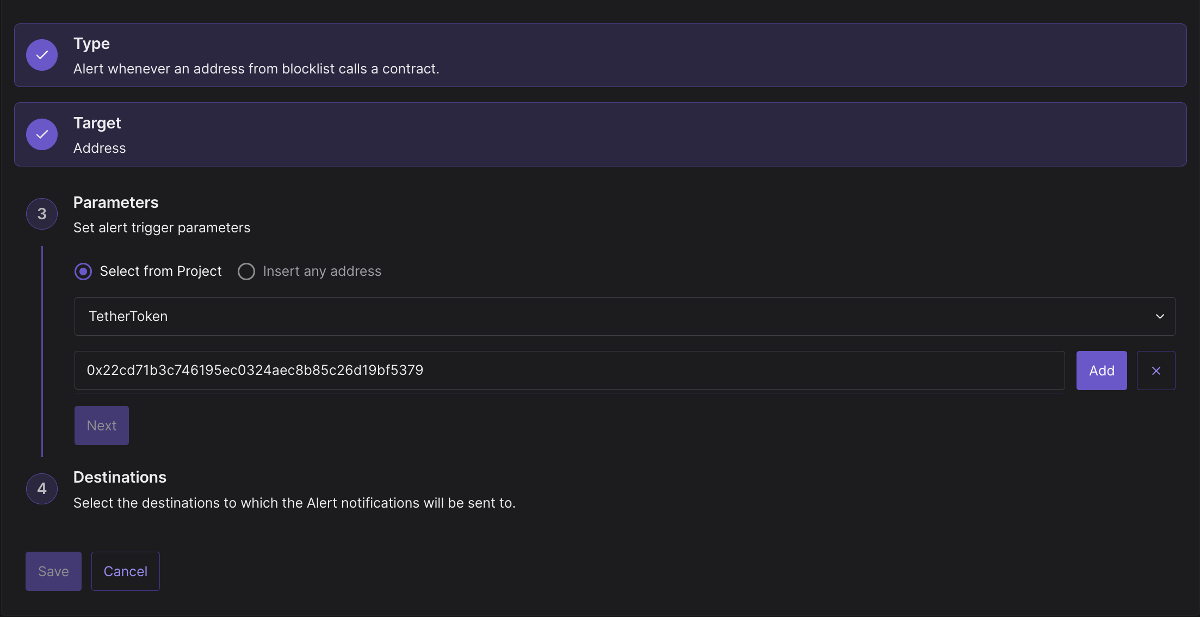Click the Target step checkmark icon
Image resolution: width=1200 pixels, height=617 pixels.
click(42, 134)
